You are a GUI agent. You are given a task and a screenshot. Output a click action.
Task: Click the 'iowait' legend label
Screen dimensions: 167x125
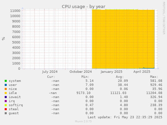coord(15,97)
